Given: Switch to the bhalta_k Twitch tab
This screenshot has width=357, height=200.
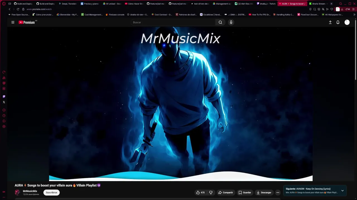Looking at the screenshot, I should (x=266, y=4).
